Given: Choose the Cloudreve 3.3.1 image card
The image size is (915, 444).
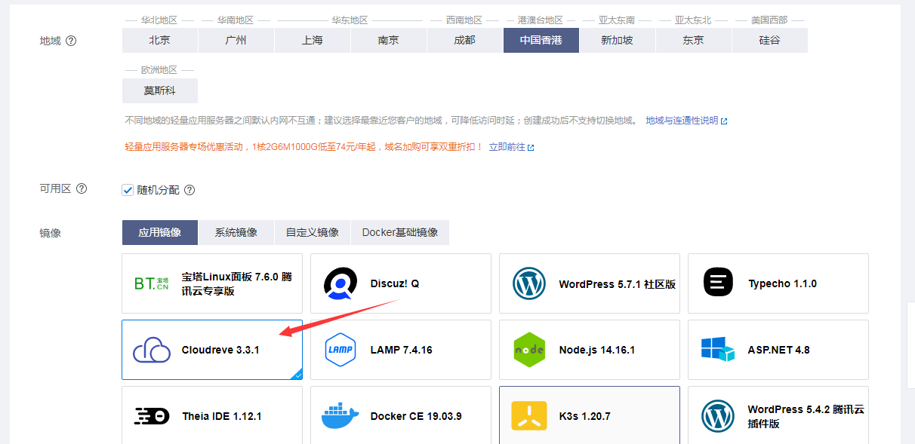Looking at the screenshot, I should [212, 350].
